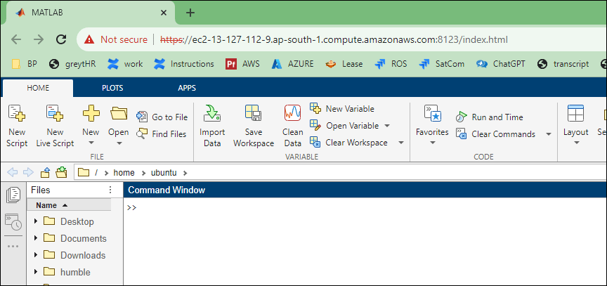Open the Files panel sidebar icon
607x286 pixels.
click(13, 195)
